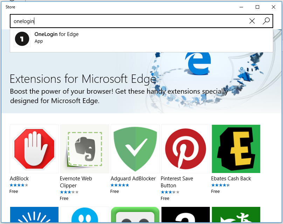Image resolution: width=283 pixels, height=224 pixels.
Task: Open the Evernote Web Clipper elephant icon
Action: point(85,149)
